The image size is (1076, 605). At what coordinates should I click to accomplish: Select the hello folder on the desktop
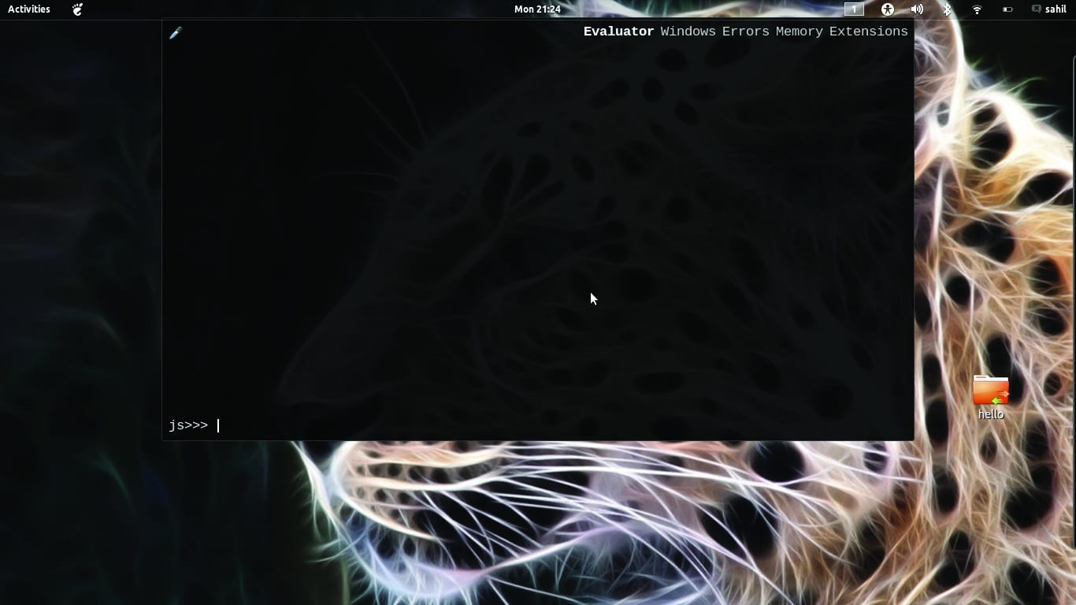coord(991,397)
